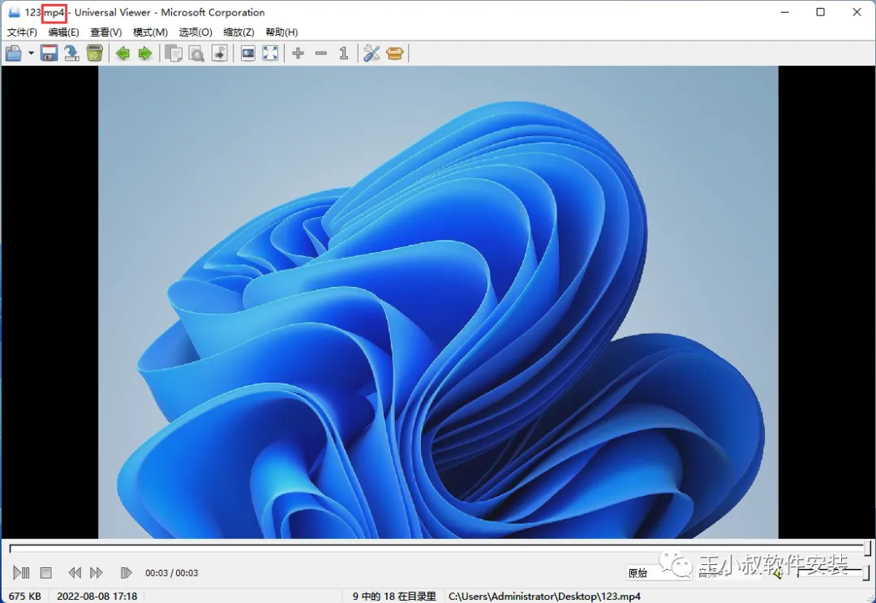
Task: Open settings with wrench and screwdriver icon
Action: (x=371, y=53)
